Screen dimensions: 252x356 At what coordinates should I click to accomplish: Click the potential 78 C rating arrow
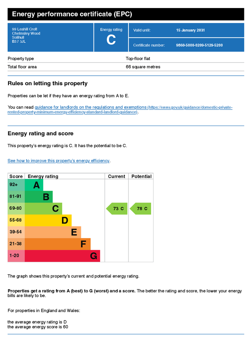pyautogui.click(x=140, y=209)
